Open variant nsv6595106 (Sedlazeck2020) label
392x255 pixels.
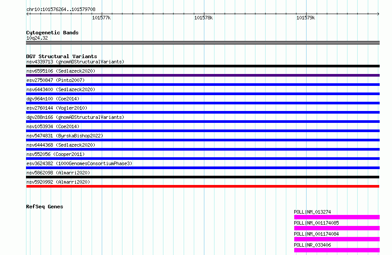[x=61, y=71]
